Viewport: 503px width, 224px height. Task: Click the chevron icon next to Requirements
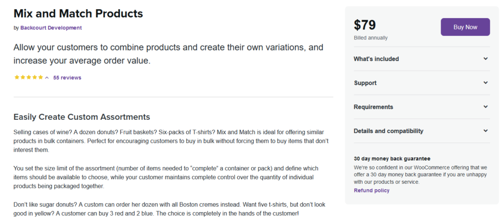pos(486,107)
